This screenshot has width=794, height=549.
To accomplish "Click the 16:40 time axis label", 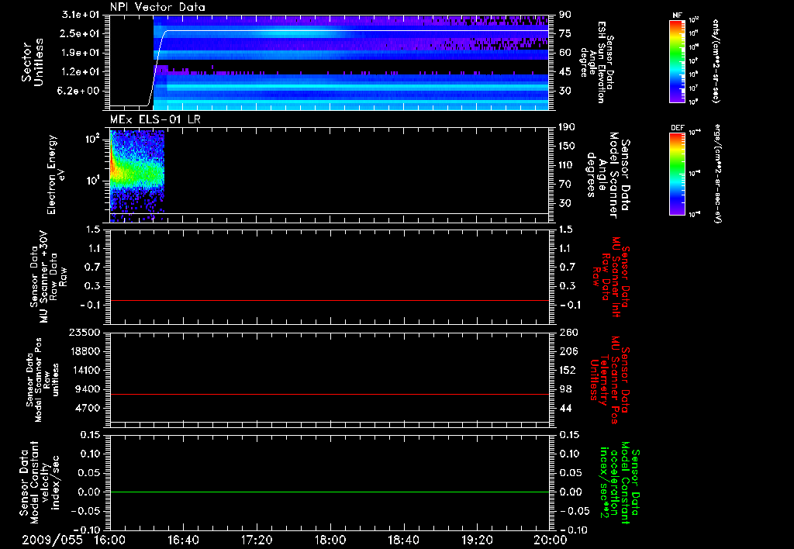I will tap(183, 540).
